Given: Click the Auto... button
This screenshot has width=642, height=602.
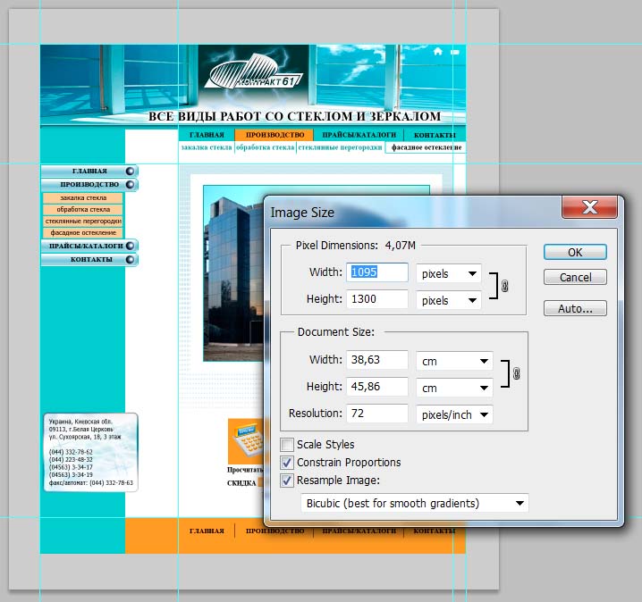Looking at the screenshot, I should click(x=575, y=309).
